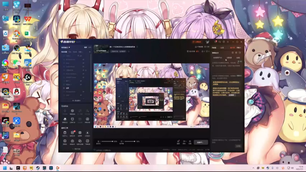306x172 pixels.
Task: Click the send button below chat input
Action: point(238,146)
